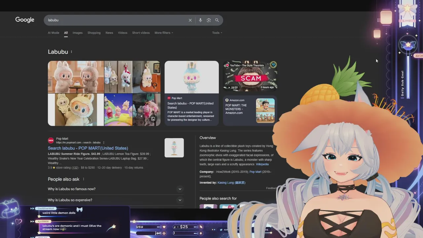Open the three-dot menu beside People also ask
The height and width of the screenshot is (238, 423).
pos(83,179)
